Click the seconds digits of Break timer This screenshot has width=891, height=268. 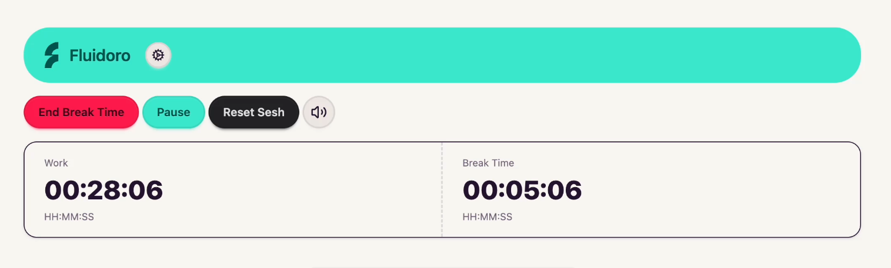point(565,190)
